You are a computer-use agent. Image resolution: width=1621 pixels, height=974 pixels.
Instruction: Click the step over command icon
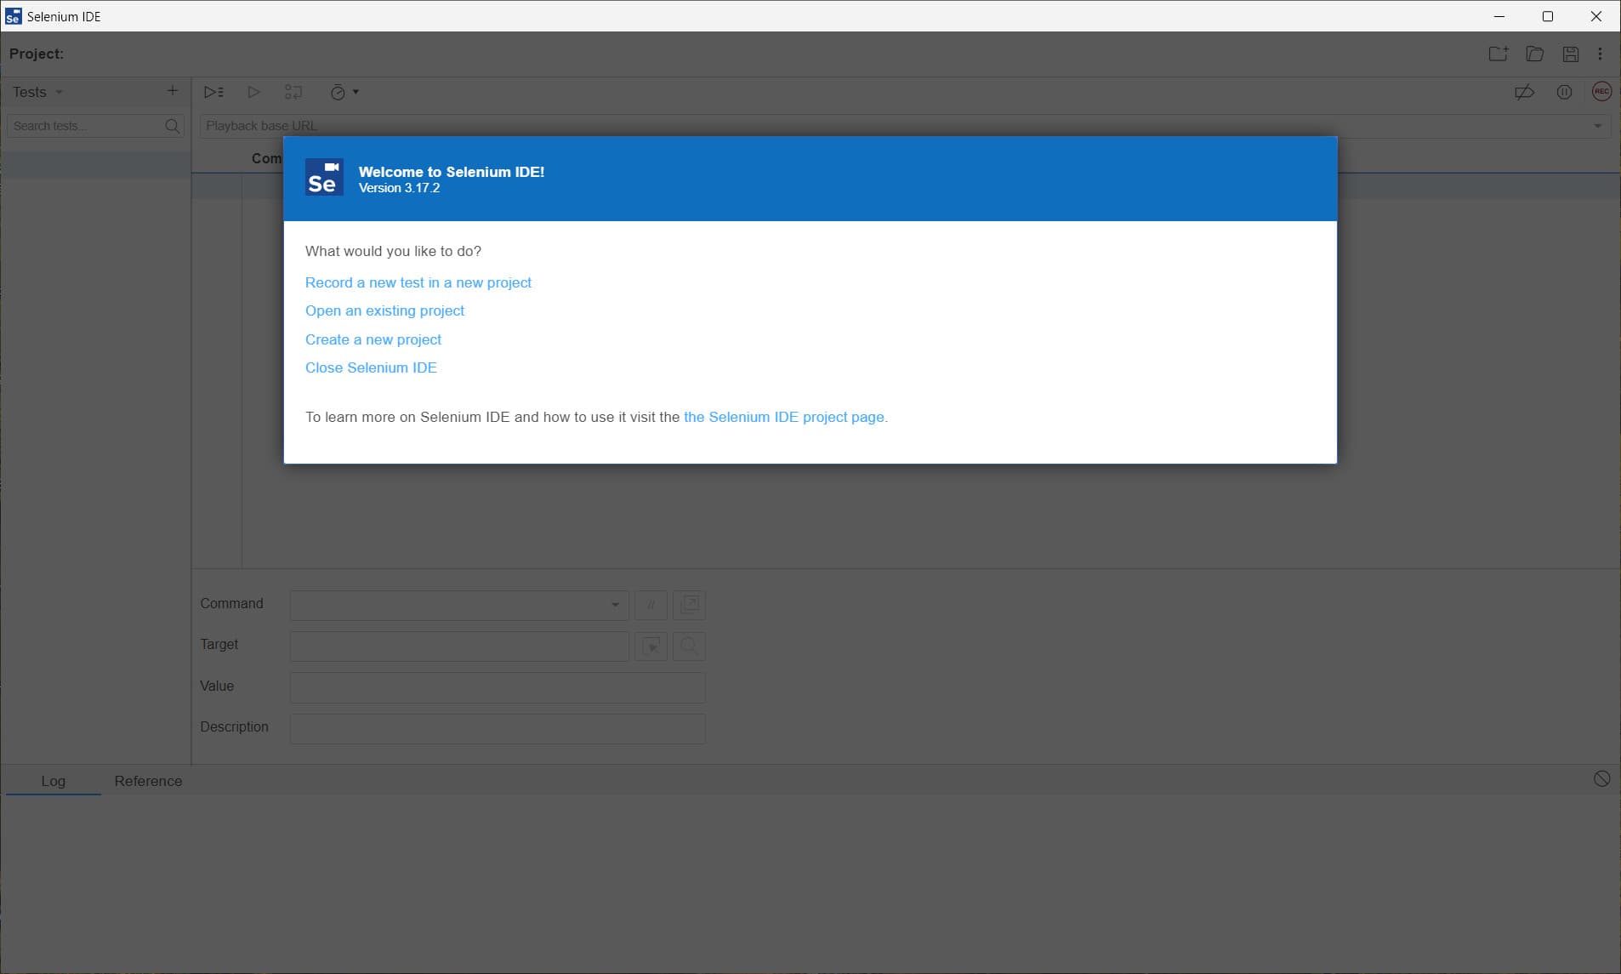pyautogui.click(x=293, y=92)
